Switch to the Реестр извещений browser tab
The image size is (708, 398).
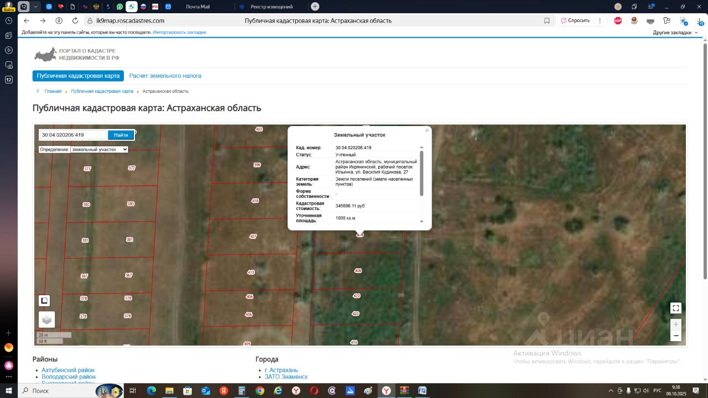point(271,7)
